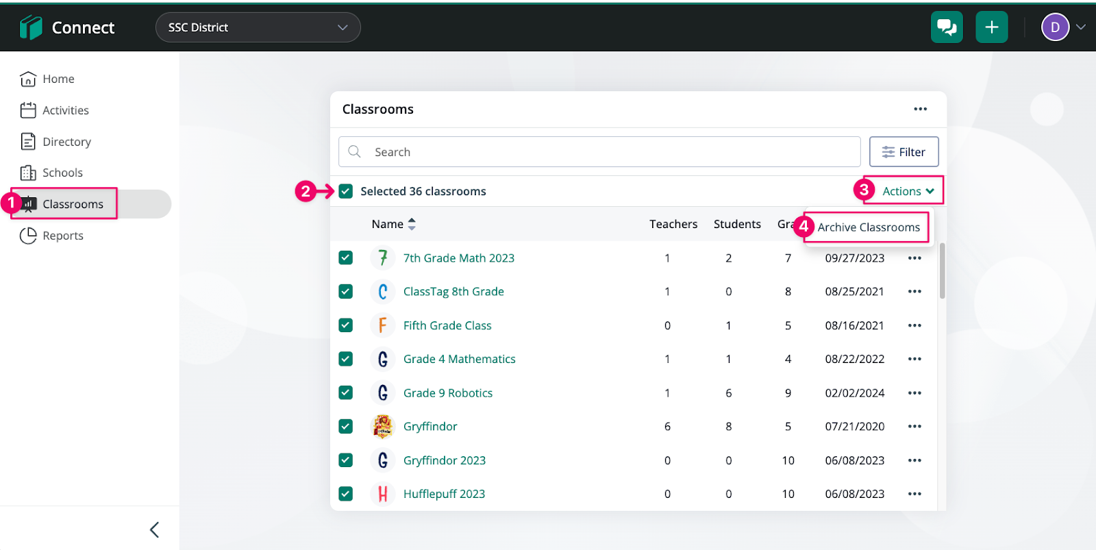Viewport: 1096px width, 550px height.
Task: Sort by Name column arrows
Action: pyautogui.click(x=412, y=224)
